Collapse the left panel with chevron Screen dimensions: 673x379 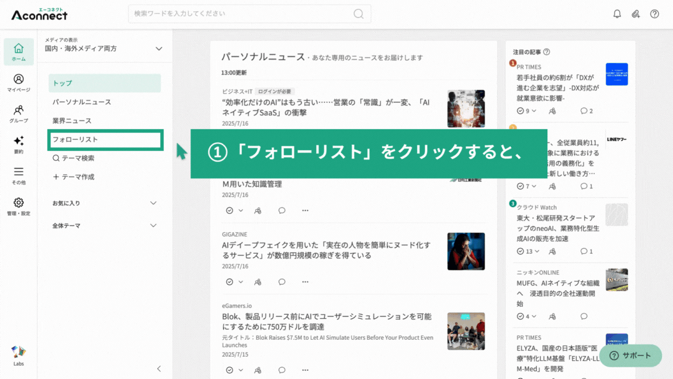point(159,368)
